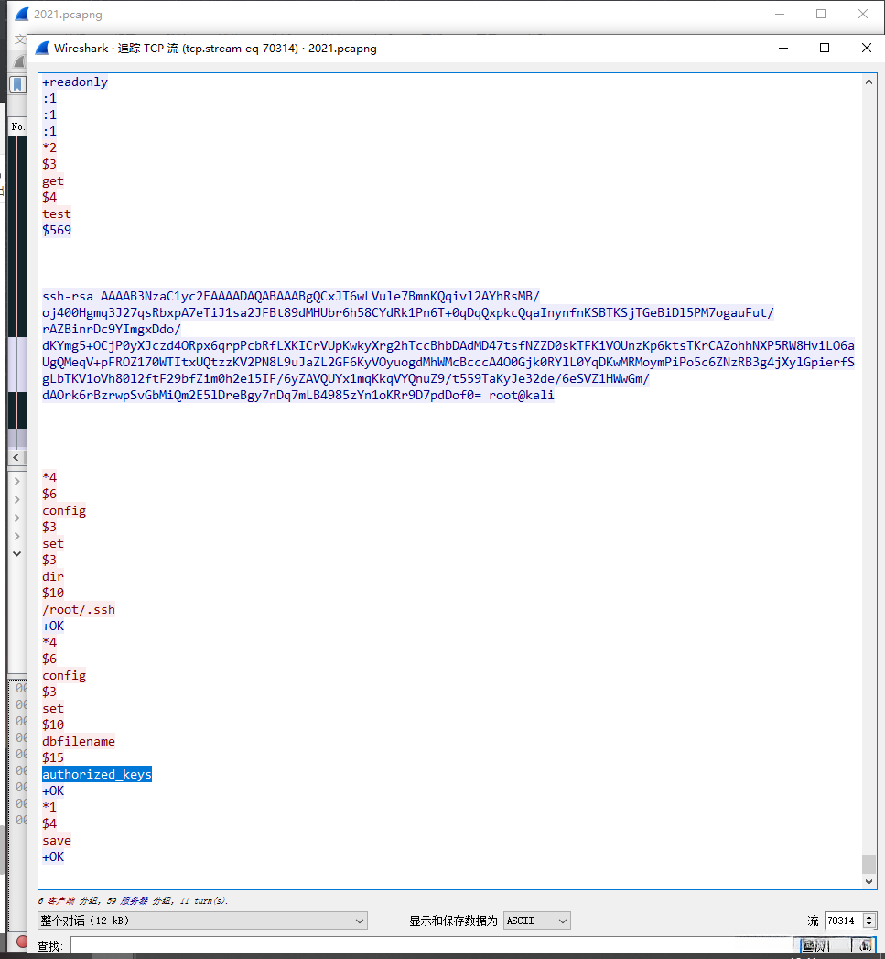Click the +readonly line at top
Viewport: 885px width, 959px height.
(74, 82)
